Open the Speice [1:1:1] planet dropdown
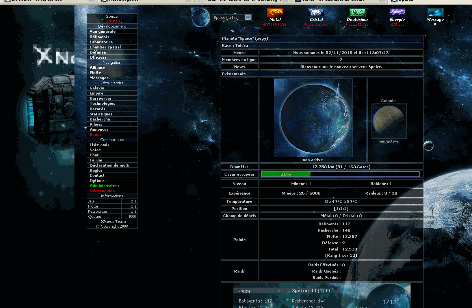Screen dimensions: 472x308 pos(232,17)
